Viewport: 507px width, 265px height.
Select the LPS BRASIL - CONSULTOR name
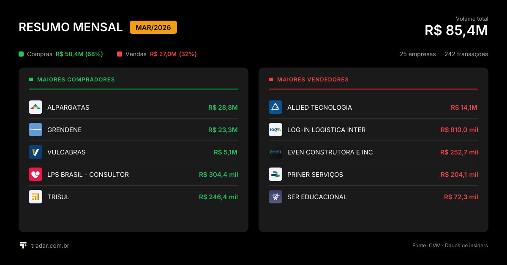(x=88, y=174)
